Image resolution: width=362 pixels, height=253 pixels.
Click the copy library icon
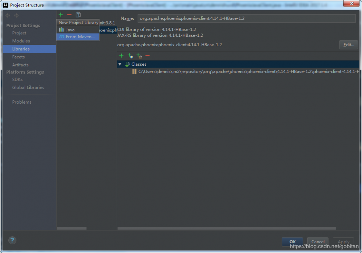(78, 15)
